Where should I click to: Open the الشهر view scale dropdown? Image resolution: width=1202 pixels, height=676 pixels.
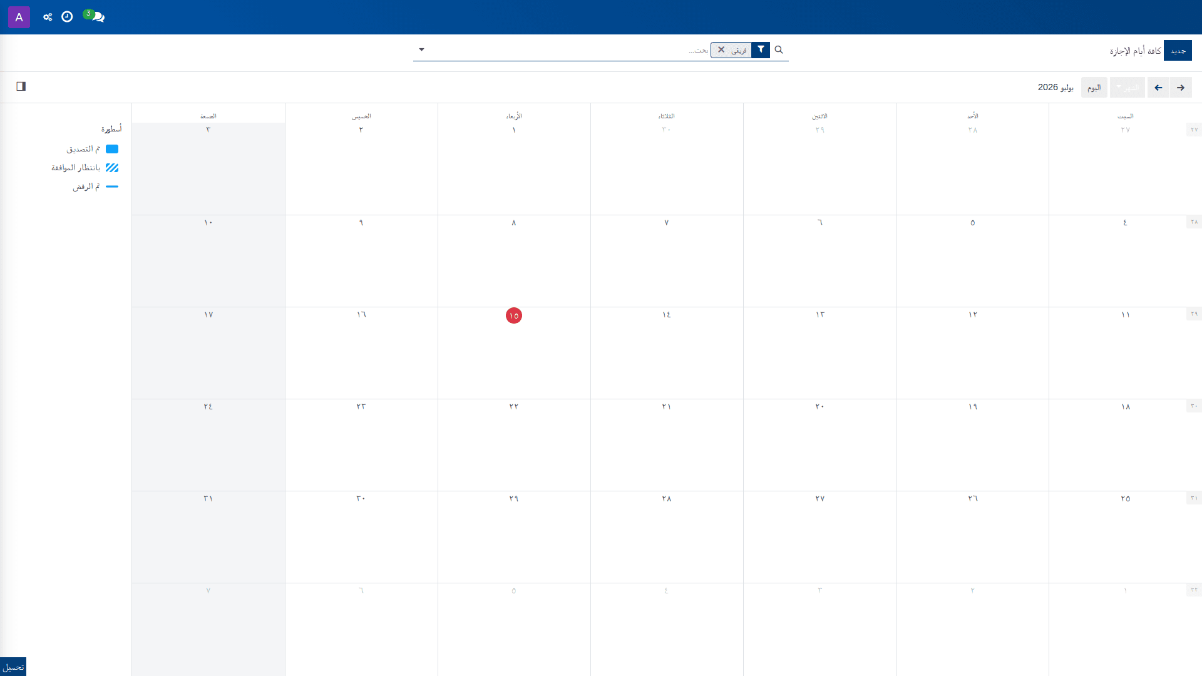tap(1128, 88)
